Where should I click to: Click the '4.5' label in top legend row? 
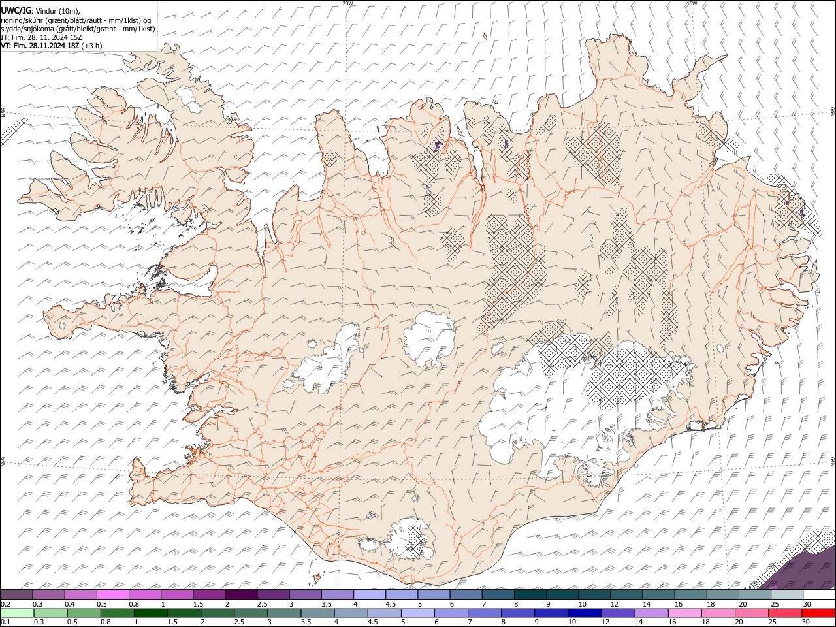[391, 604]
